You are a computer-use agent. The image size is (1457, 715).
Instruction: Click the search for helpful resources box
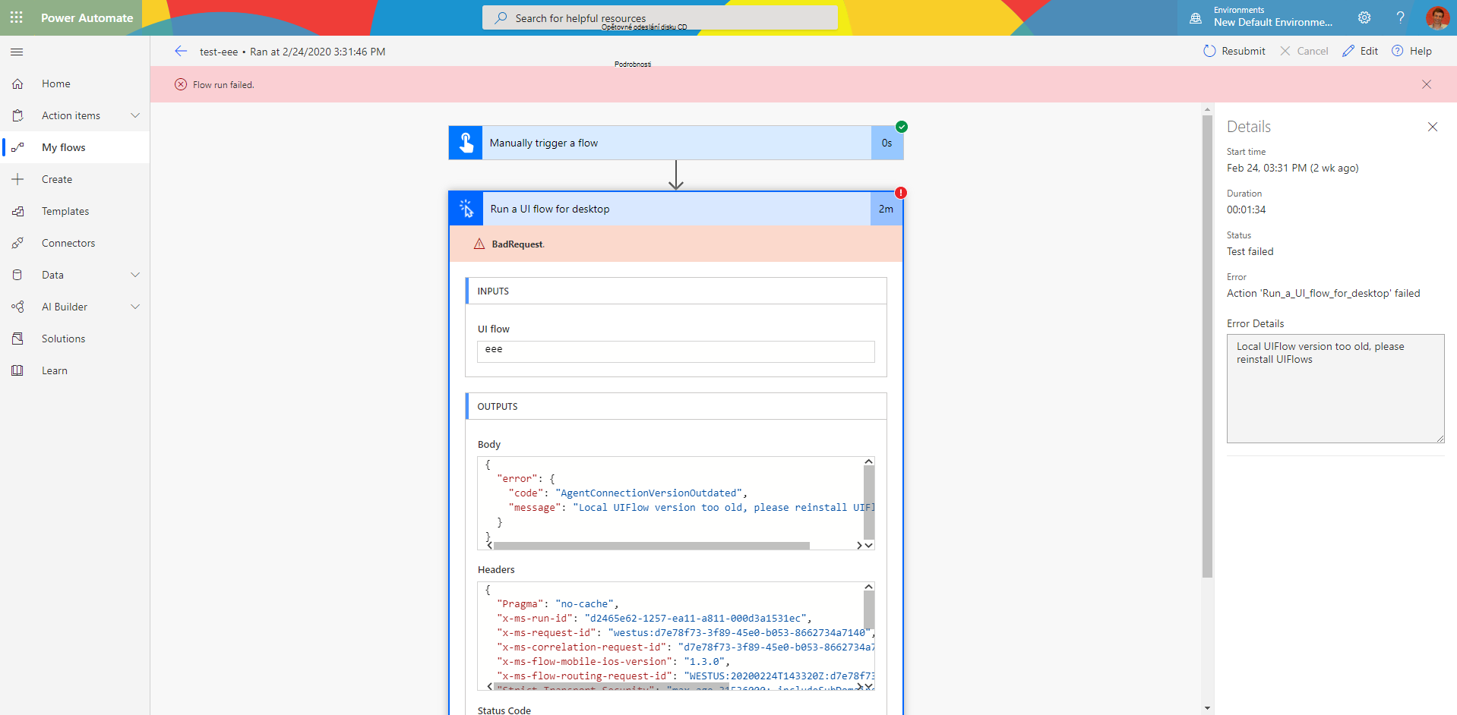pyautogui.click(x=660, y=17)
